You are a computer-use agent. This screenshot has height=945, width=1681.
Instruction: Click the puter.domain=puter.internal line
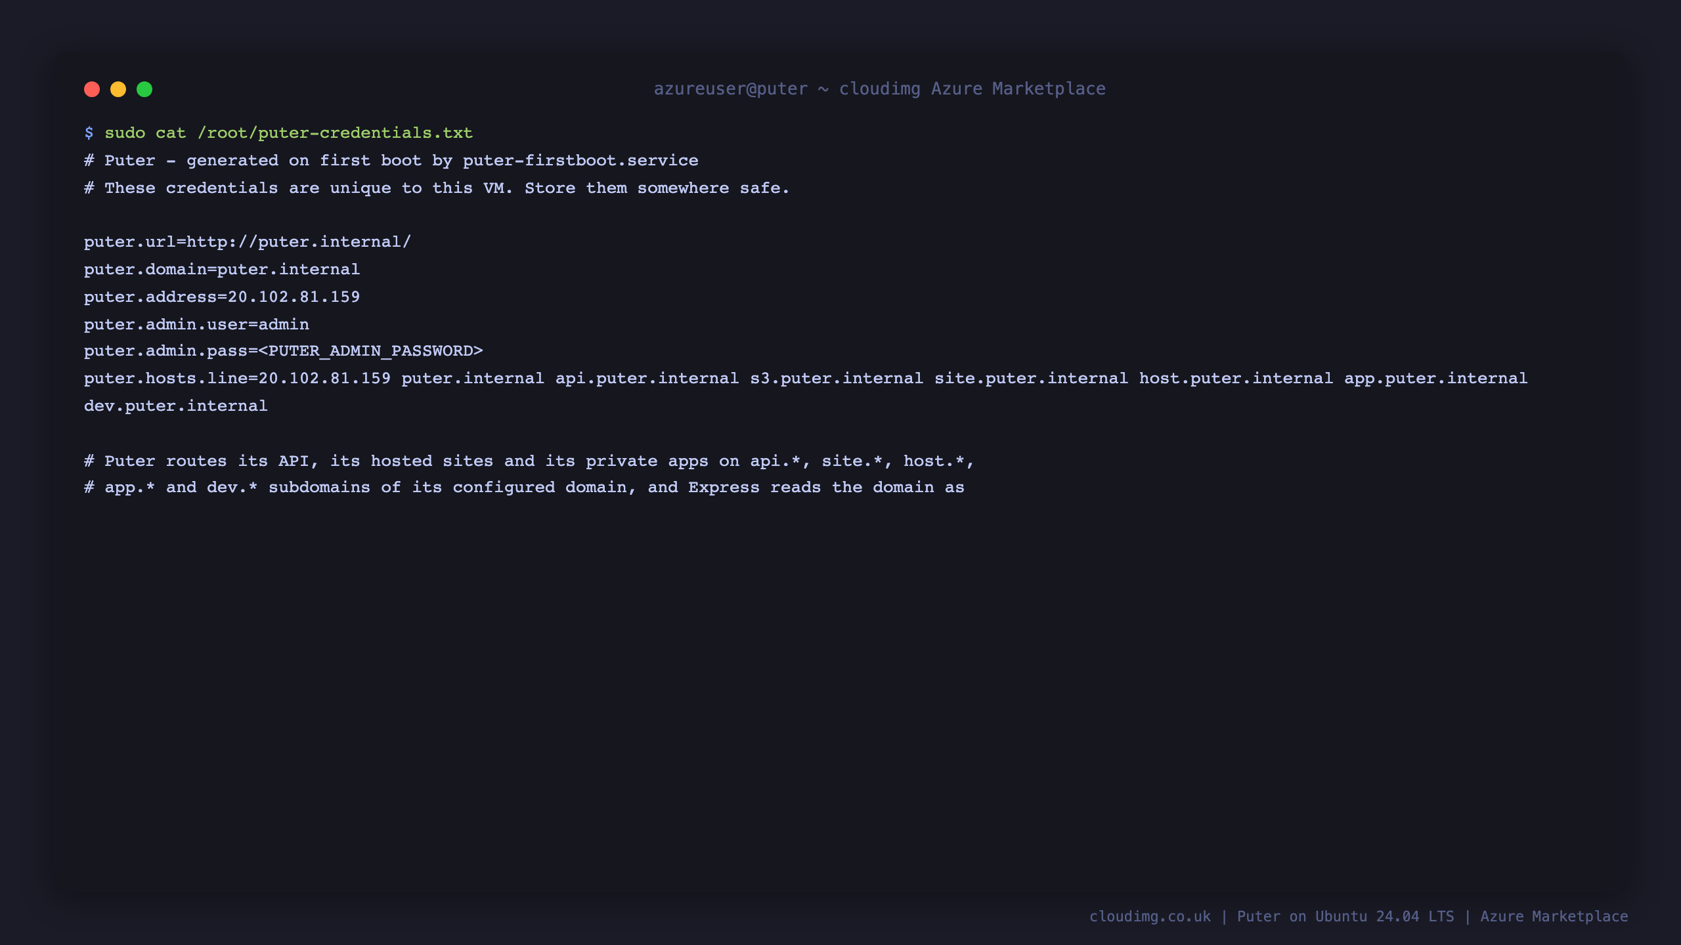pos(222,269)
